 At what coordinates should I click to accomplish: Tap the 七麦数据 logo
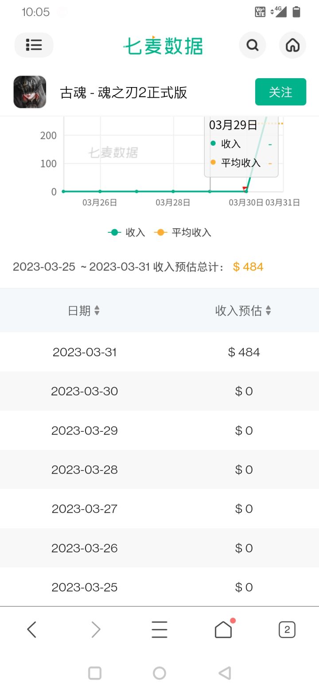point(163,45)
